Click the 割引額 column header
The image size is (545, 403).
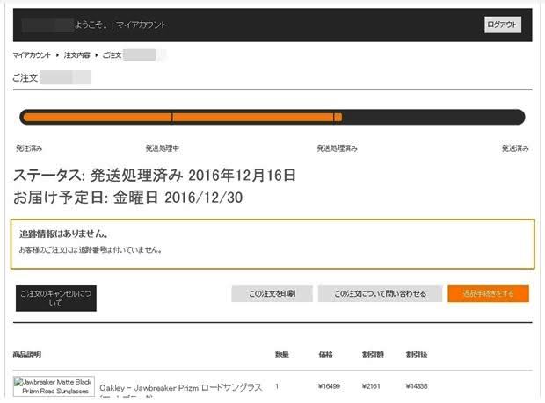[373, 355]
